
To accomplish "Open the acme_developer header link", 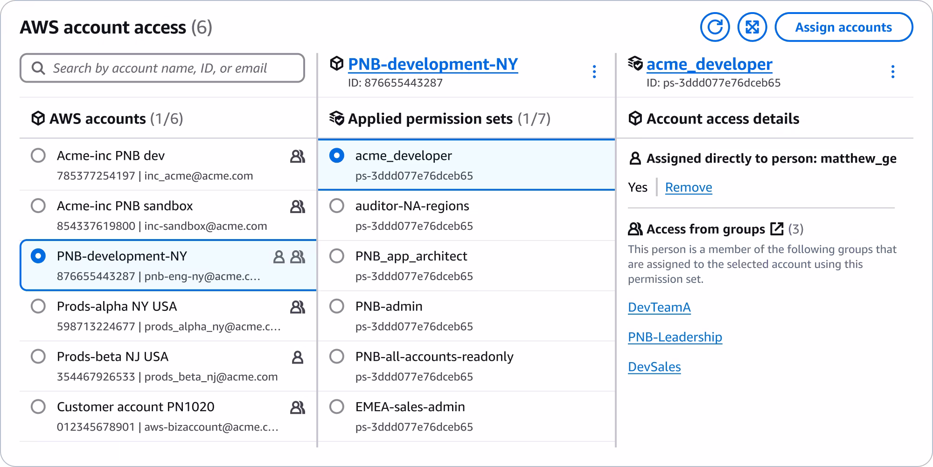I will tap(709, 64).
